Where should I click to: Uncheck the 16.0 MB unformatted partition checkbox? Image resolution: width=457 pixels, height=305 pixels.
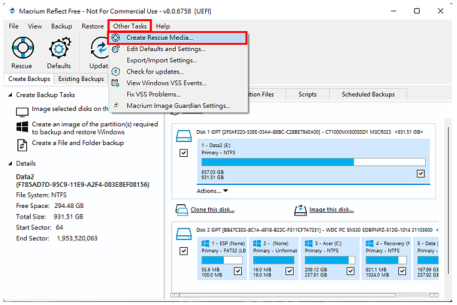(289, 271)
